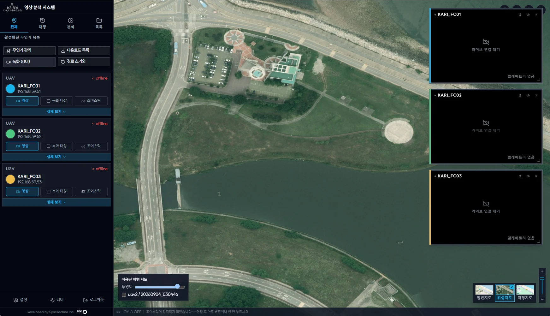Expand 상세 보기 under KARI_FC01
The height and width of the screenshot is (316, 550).
(56, 112)
